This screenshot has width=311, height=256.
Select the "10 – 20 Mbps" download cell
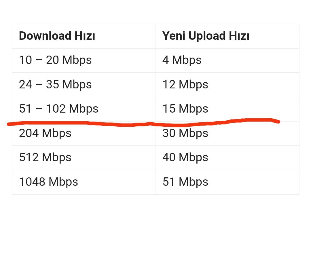pyautogui.click(x=55, y=60)
